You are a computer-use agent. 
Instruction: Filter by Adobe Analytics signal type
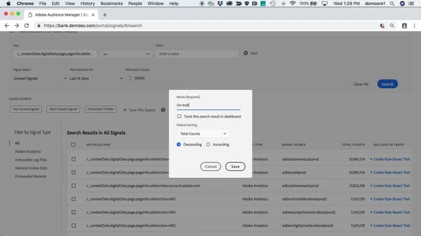click(28, 151)
